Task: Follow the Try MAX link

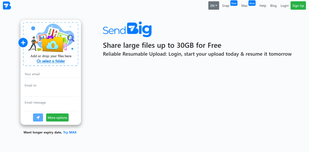Action: 70,132
